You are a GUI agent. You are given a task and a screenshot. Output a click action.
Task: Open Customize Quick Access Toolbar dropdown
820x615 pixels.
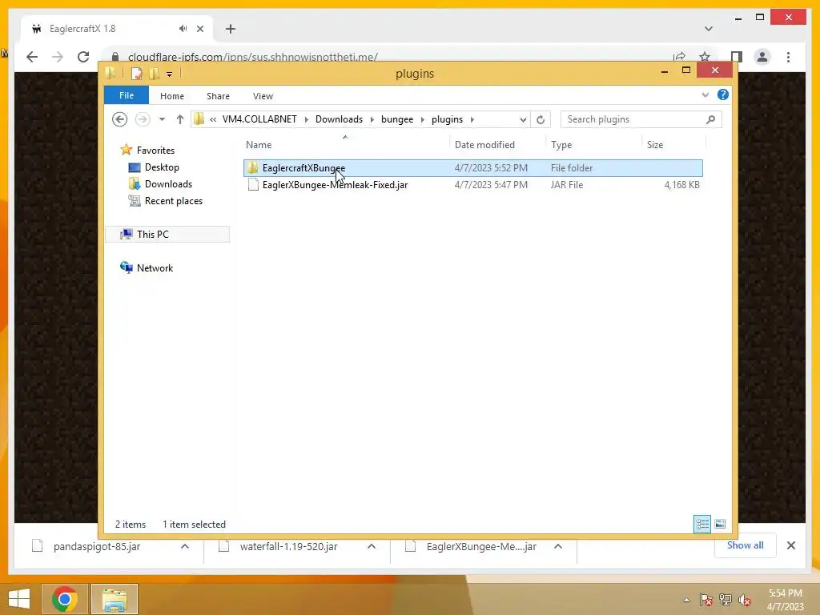[170, 74]
